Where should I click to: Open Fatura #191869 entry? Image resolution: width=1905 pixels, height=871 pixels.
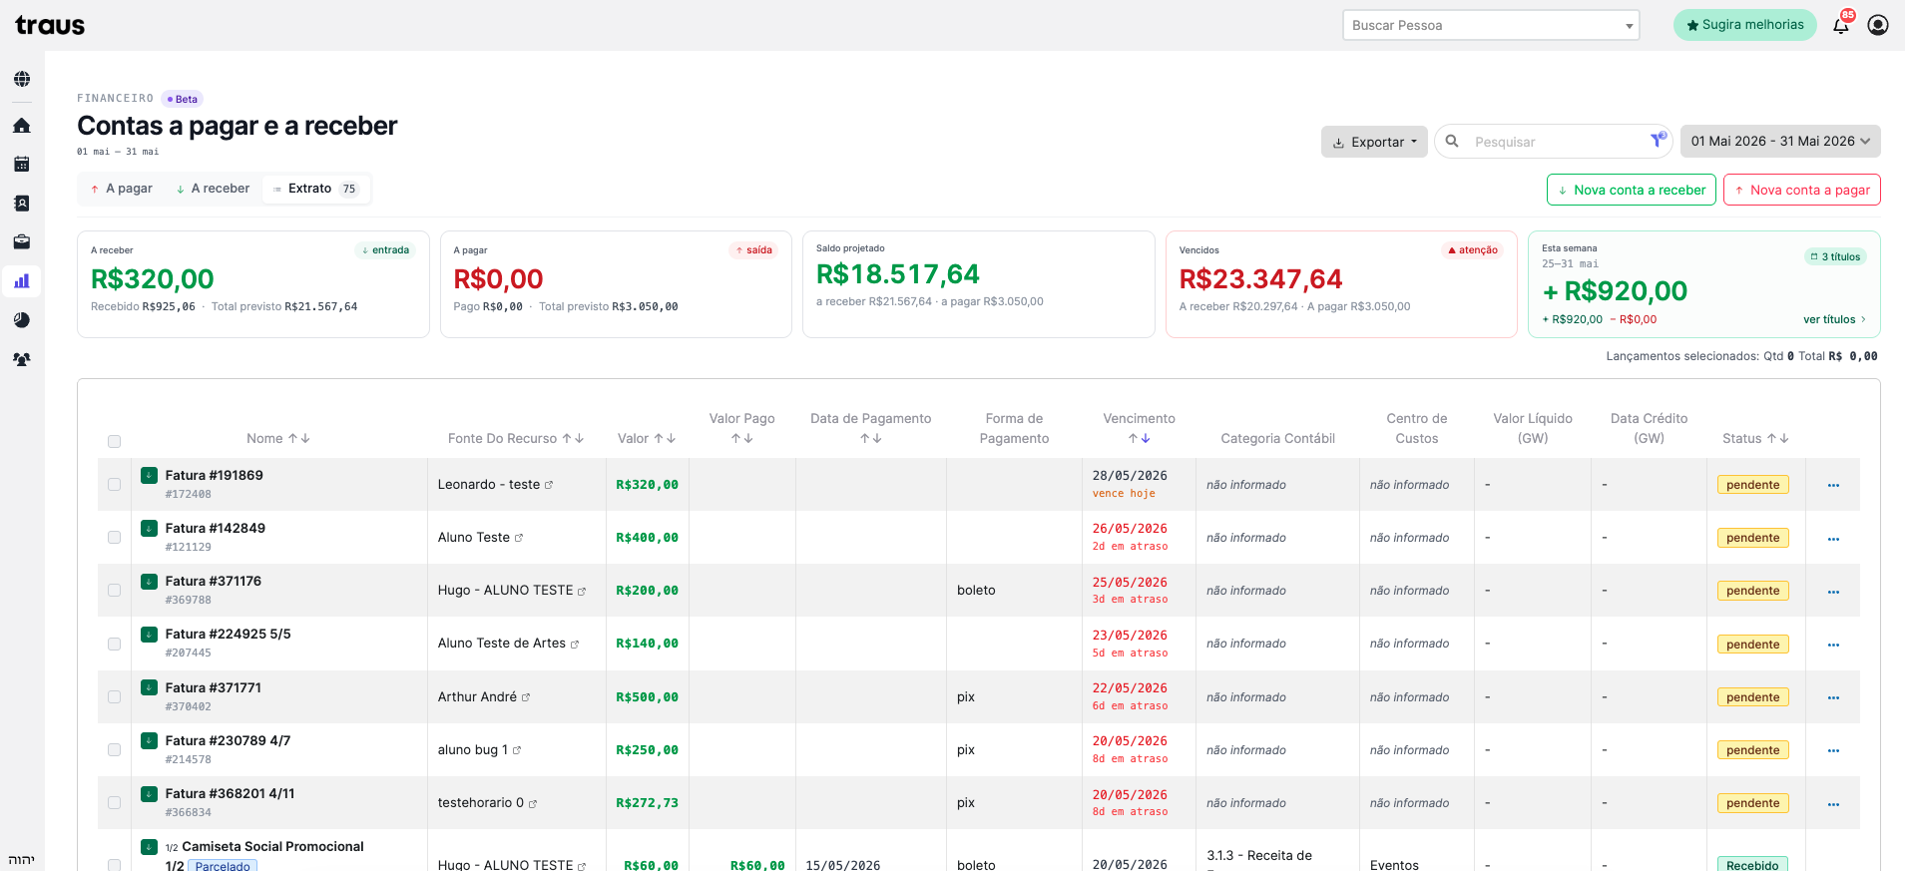214,475
